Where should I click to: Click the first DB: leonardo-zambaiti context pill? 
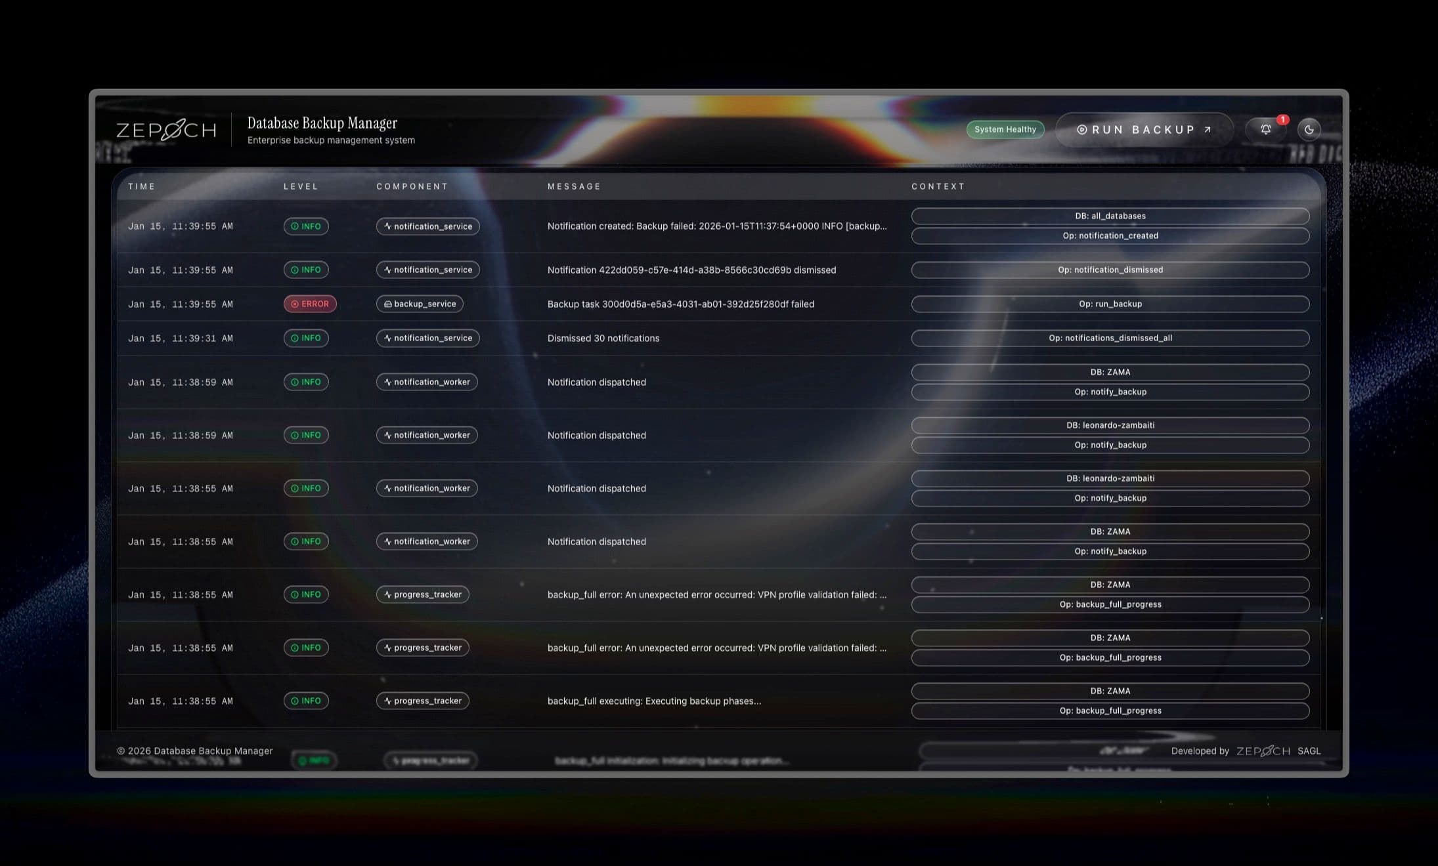(x=1110, y=425)
